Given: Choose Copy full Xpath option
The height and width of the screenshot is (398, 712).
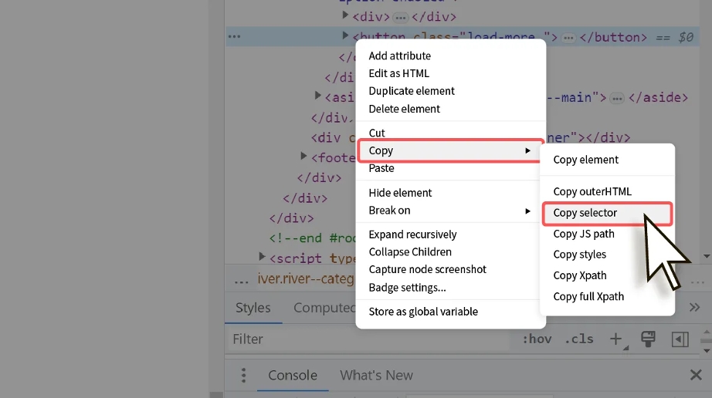Looking at the screenshot, I should tap(588, 296).
